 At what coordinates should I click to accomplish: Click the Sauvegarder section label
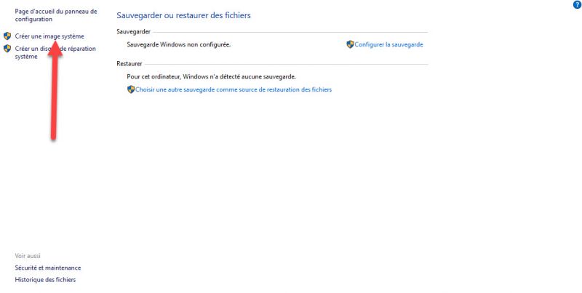click(x=134, y=32)
